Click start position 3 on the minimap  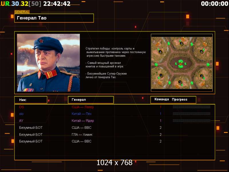[180, 82]
